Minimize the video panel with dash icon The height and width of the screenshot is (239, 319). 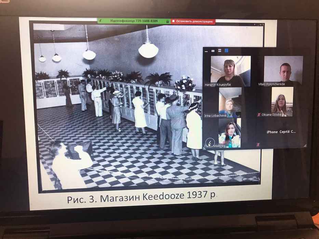[x=206, y=51]
